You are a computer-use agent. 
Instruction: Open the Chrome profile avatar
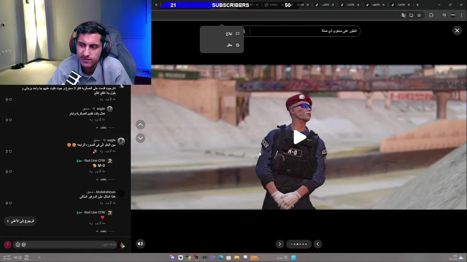click(x=453, y=15)
